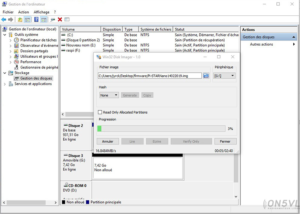This screenshot has height=214, width=300.
Task: Open the ? help menu
Action: point(55,12)
